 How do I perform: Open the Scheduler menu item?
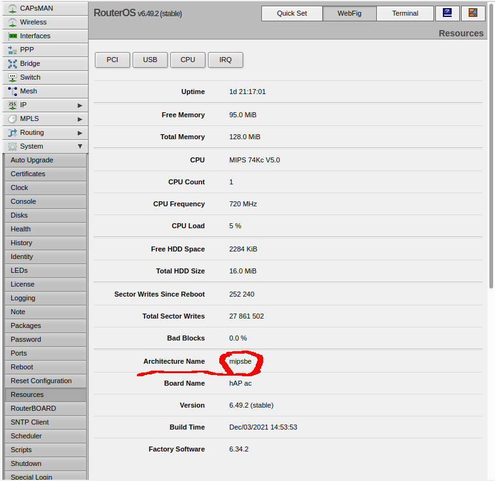click(45, 436)
